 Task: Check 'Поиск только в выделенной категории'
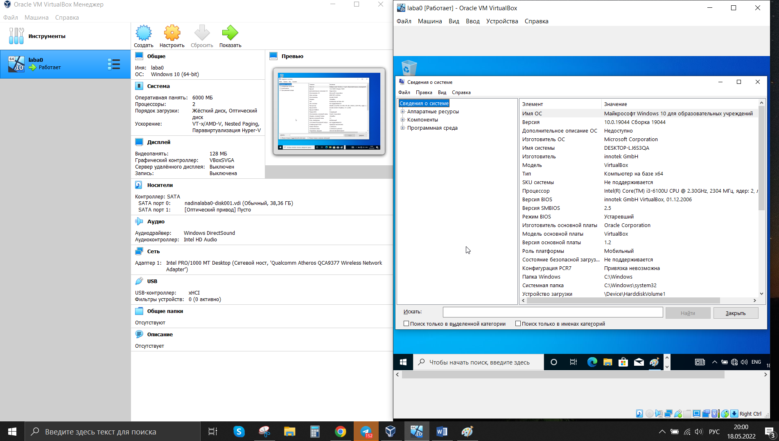click(406, 324)
